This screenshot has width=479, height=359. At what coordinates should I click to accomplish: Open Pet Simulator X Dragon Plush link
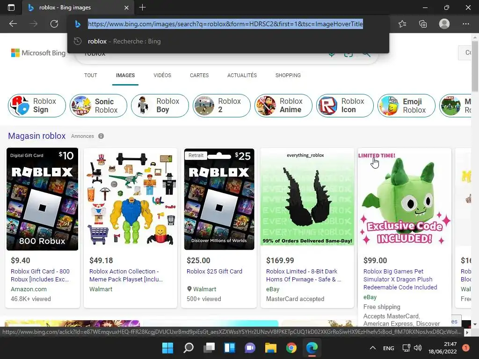(x=400, y=280)
